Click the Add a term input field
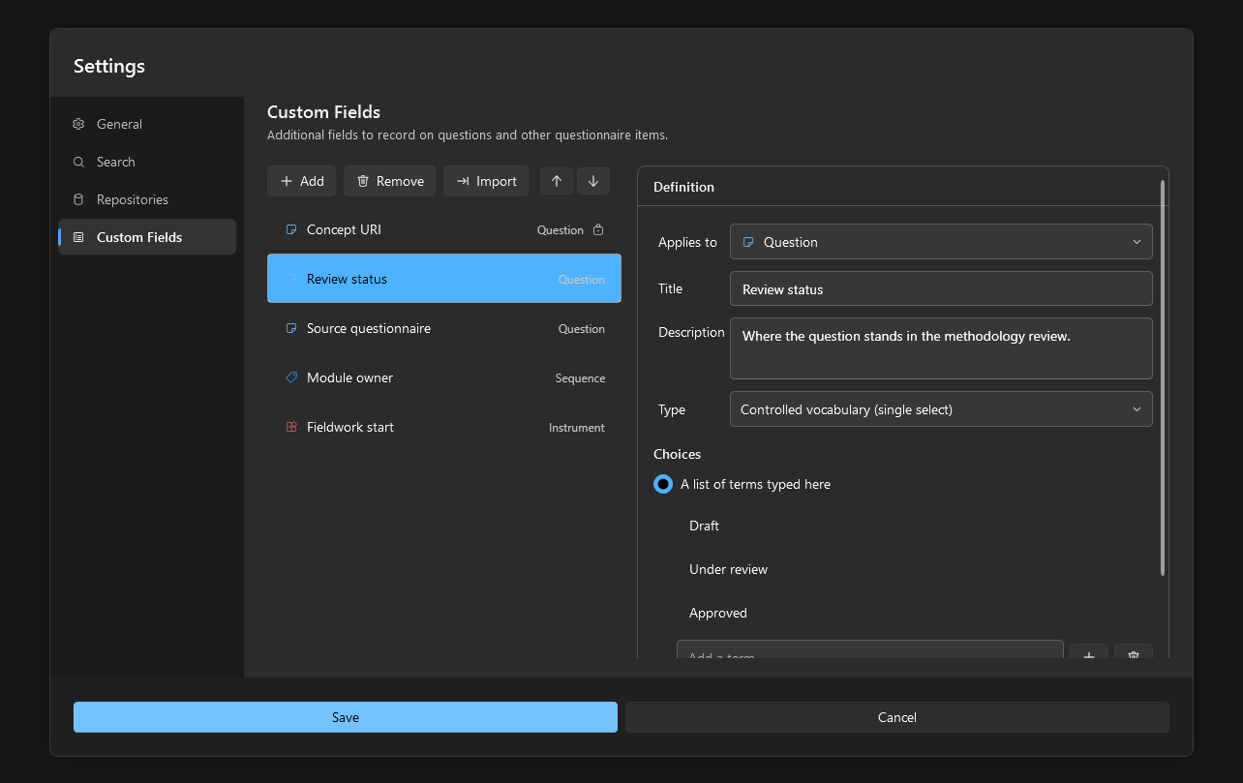Viewport: 1243px width, 783px height. [x=869, y=650]
